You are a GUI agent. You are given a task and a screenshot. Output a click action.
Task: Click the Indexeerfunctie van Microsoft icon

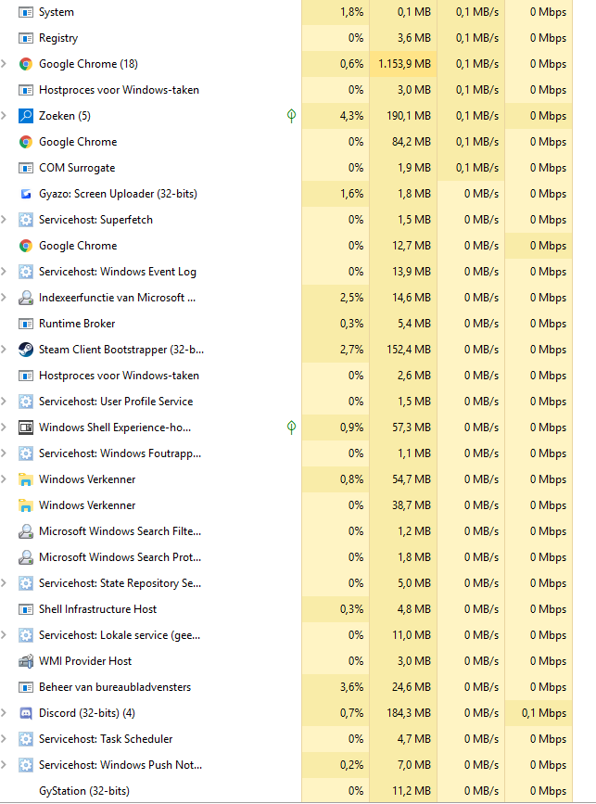pyautogui.click(x=26, y=298)
